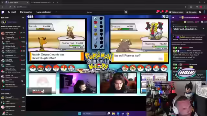This screenshot has height=116, width=207.
Task: Open the chat community users icon
Action: pyautogui.click(x=204, y=17)
